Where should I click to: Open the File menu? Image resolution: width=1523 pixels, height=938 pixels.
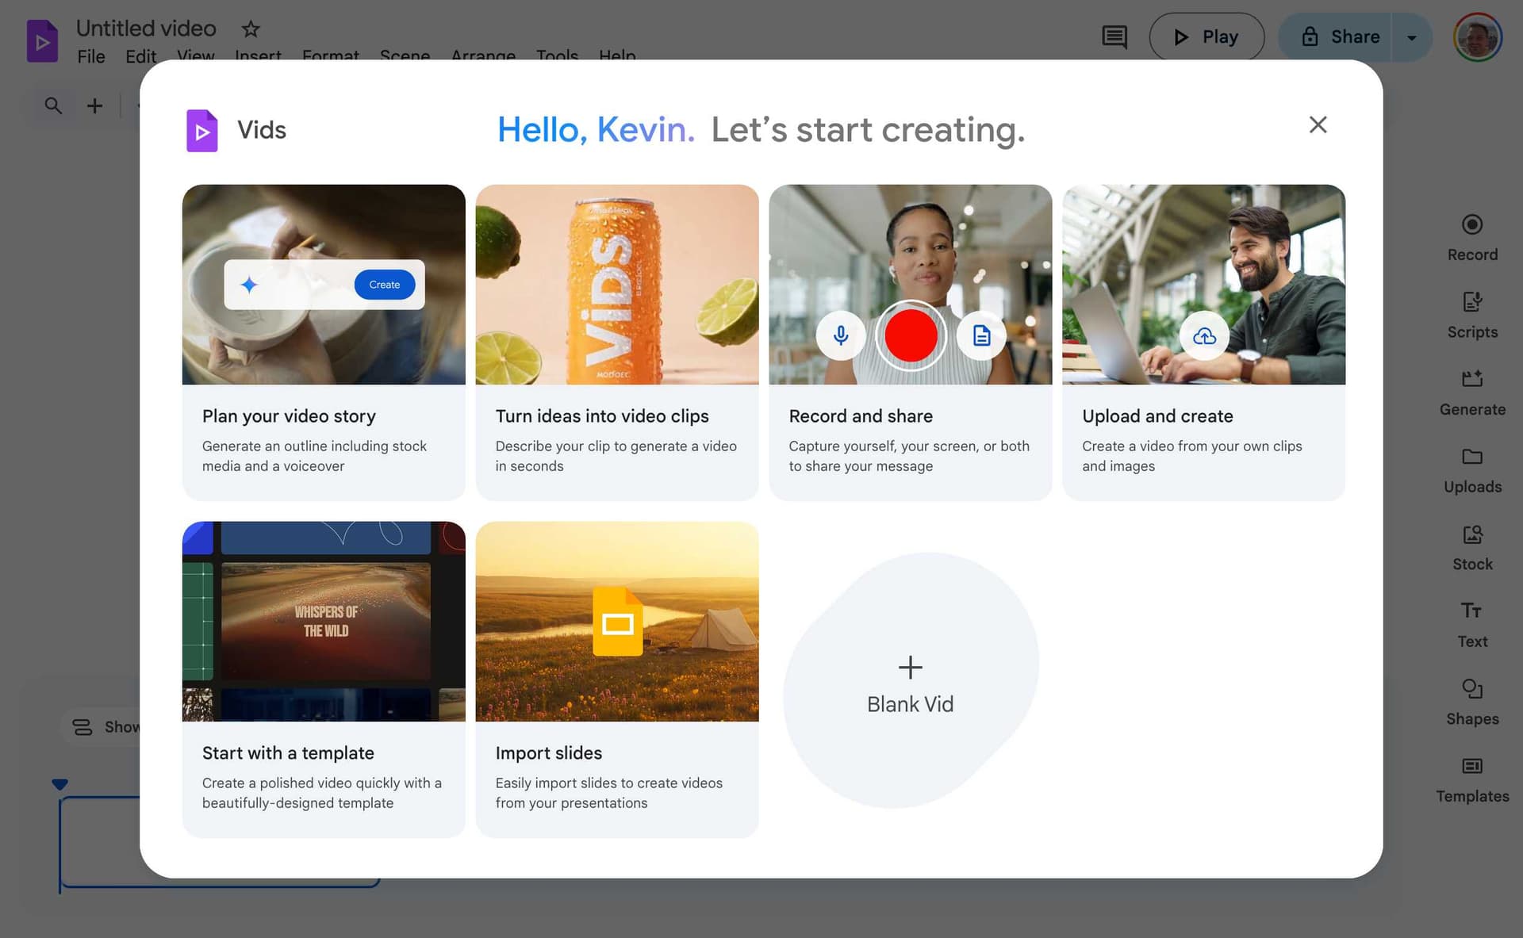[90, 56]
